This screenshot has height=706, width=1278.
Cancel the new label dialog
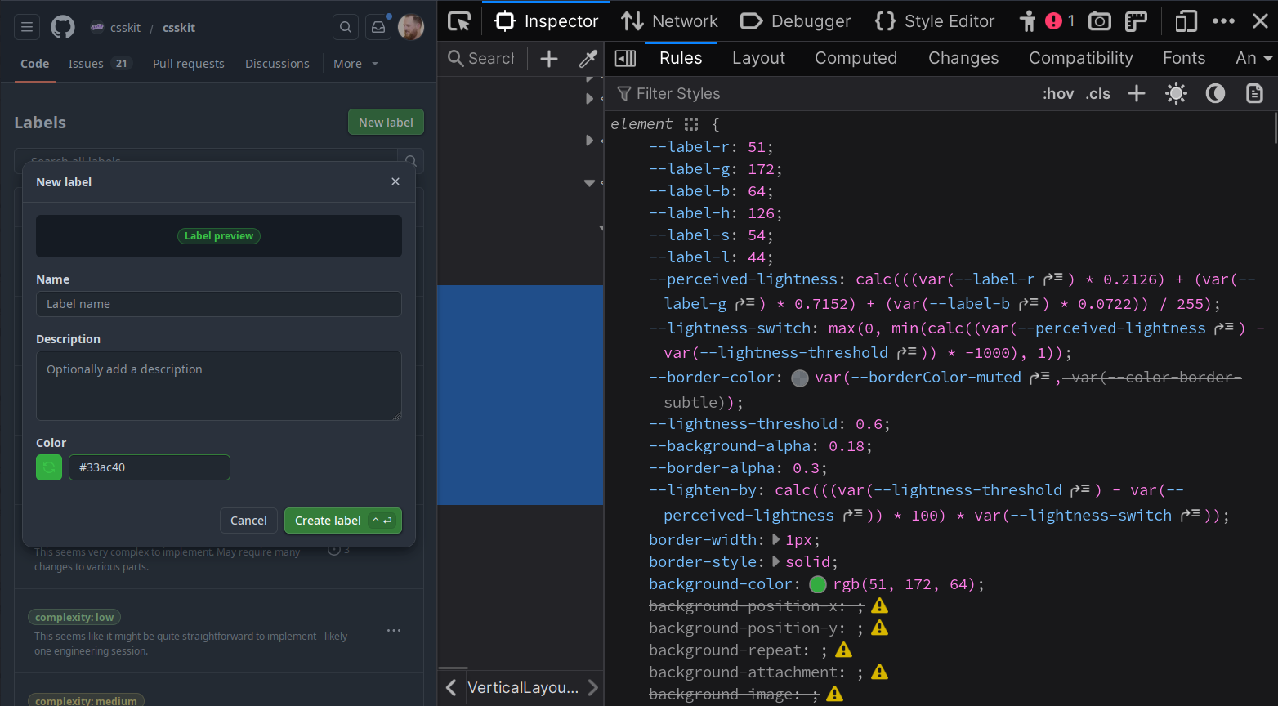pyautogui.click(x=248, y=521)
